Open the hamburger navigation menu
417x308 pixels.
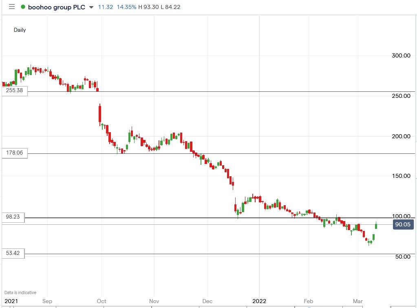point(11,7)
